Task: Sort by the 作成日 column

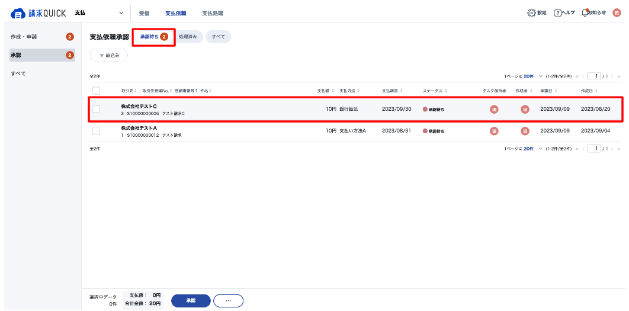Action: pyautogui.click(x=590, y=91)
